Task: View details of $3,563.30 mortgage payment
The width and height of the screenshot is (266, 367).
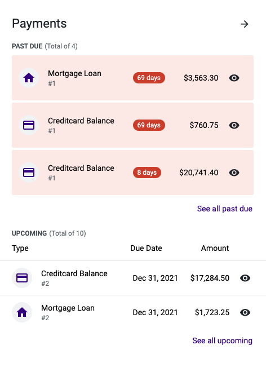Action: click(234, 78)
